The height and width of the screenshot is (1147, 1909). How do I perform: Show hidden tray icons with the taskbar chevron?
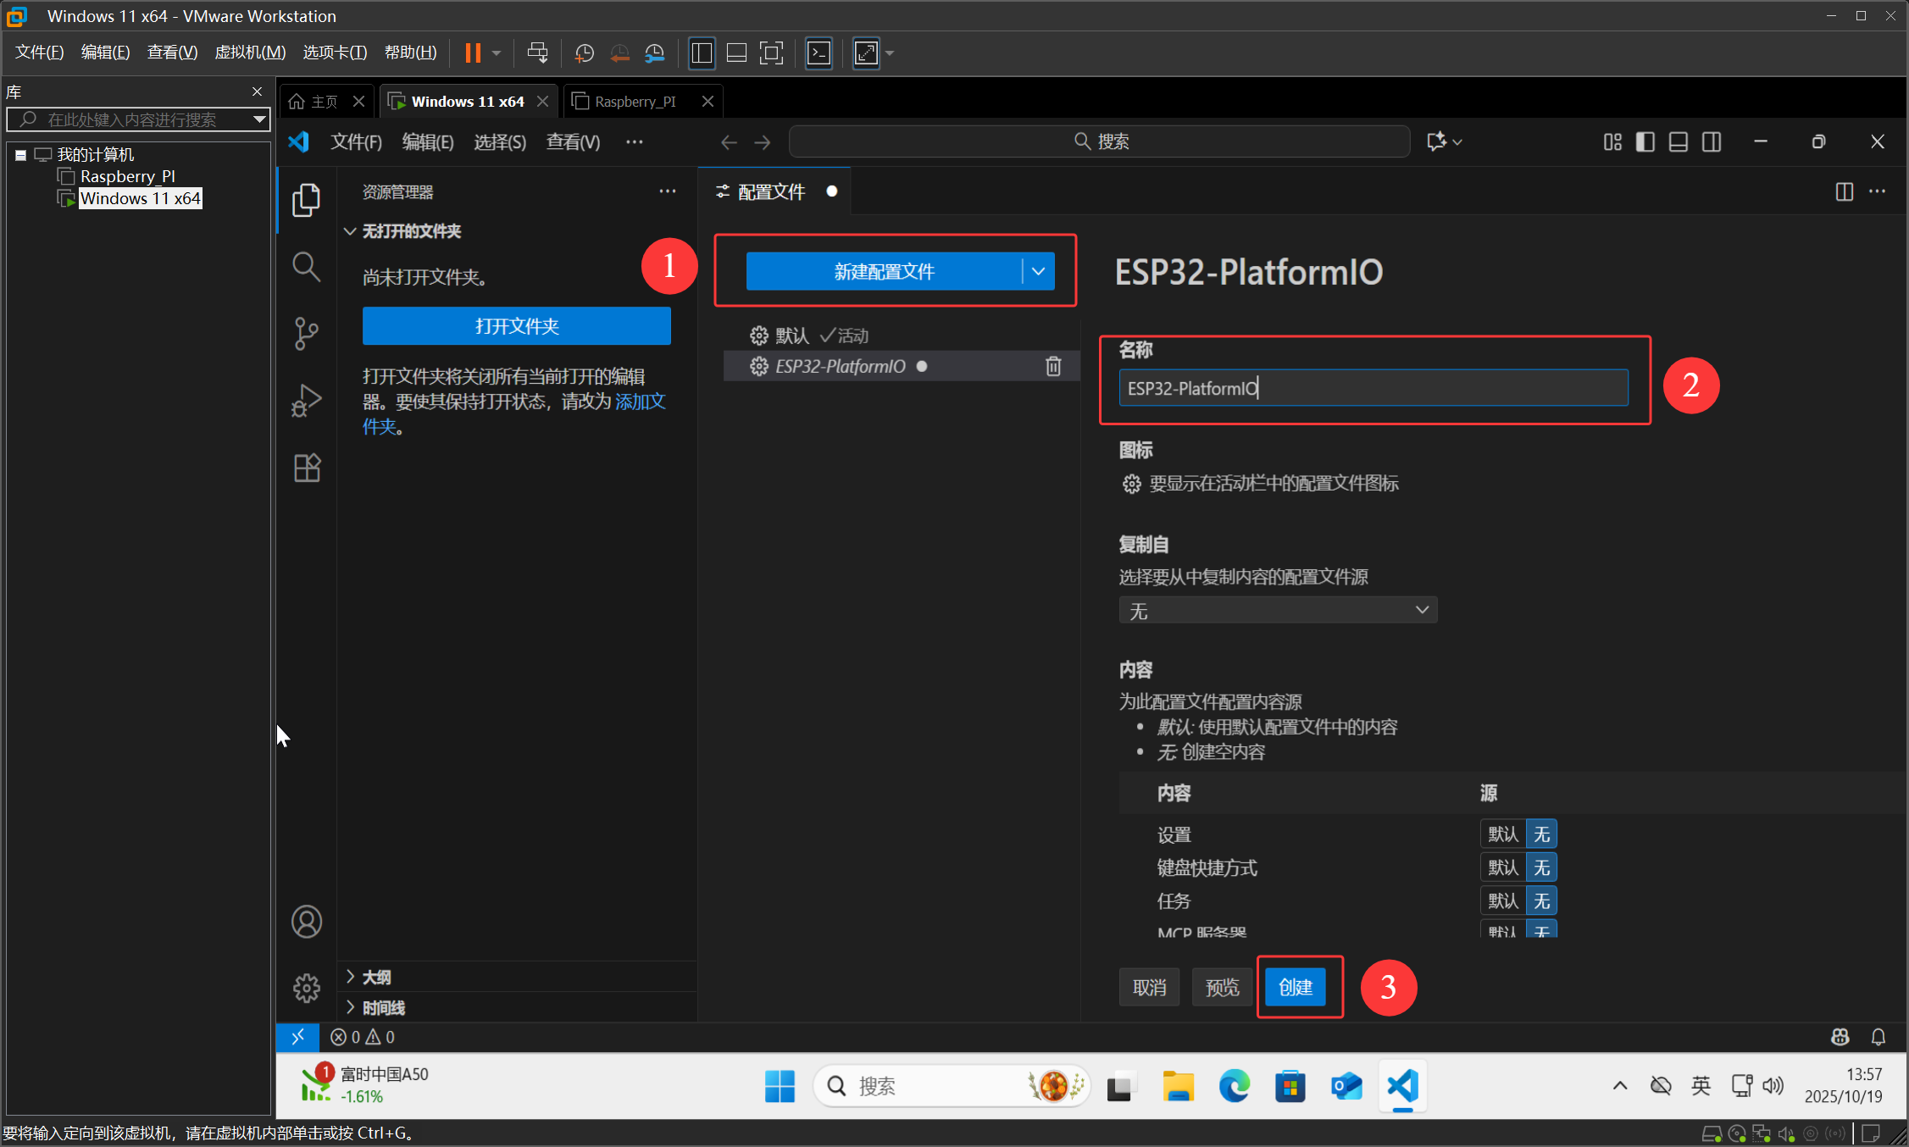click(1619, 1086)
